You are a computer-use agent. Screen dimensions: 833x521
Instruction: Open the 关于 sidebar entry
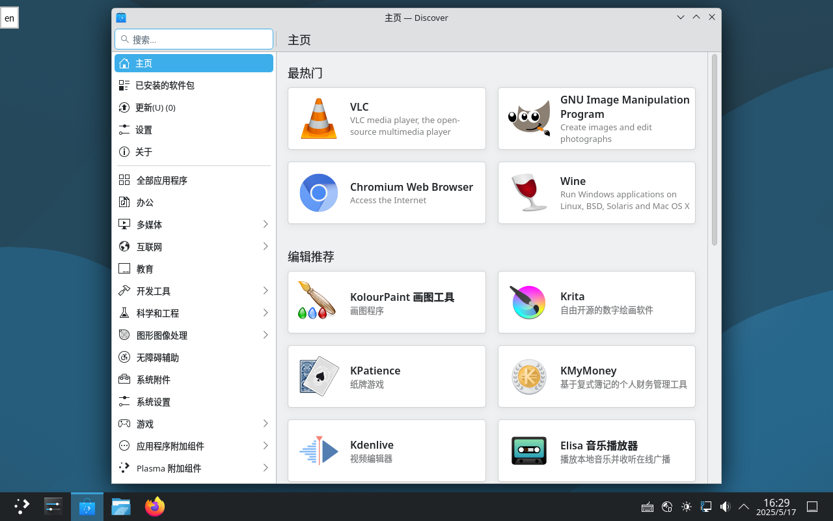click(x=194, y=152)
